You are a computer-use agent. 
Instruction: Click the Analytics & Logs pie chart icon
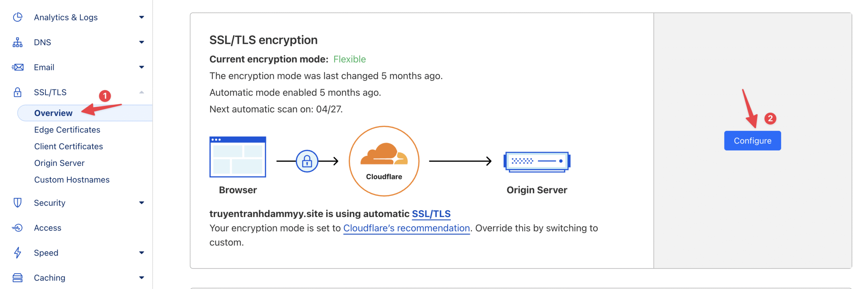(x=17, y=17)
